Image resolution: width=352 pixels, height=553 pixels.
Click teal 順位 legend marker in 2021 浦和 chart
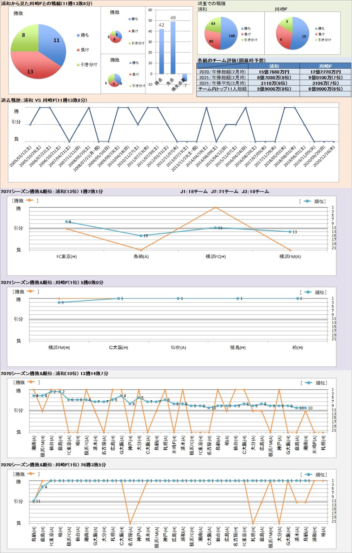307,201
